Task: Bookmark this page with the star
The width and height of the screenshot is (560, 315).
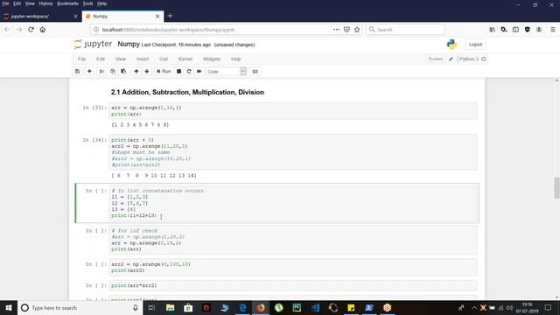Action: 357,30
